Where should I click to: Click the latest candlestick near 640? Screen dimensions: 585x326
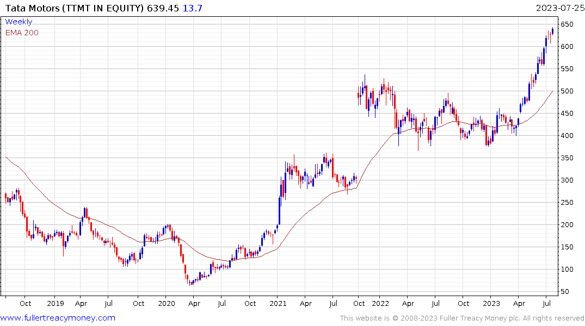click(x=552, y=31)
